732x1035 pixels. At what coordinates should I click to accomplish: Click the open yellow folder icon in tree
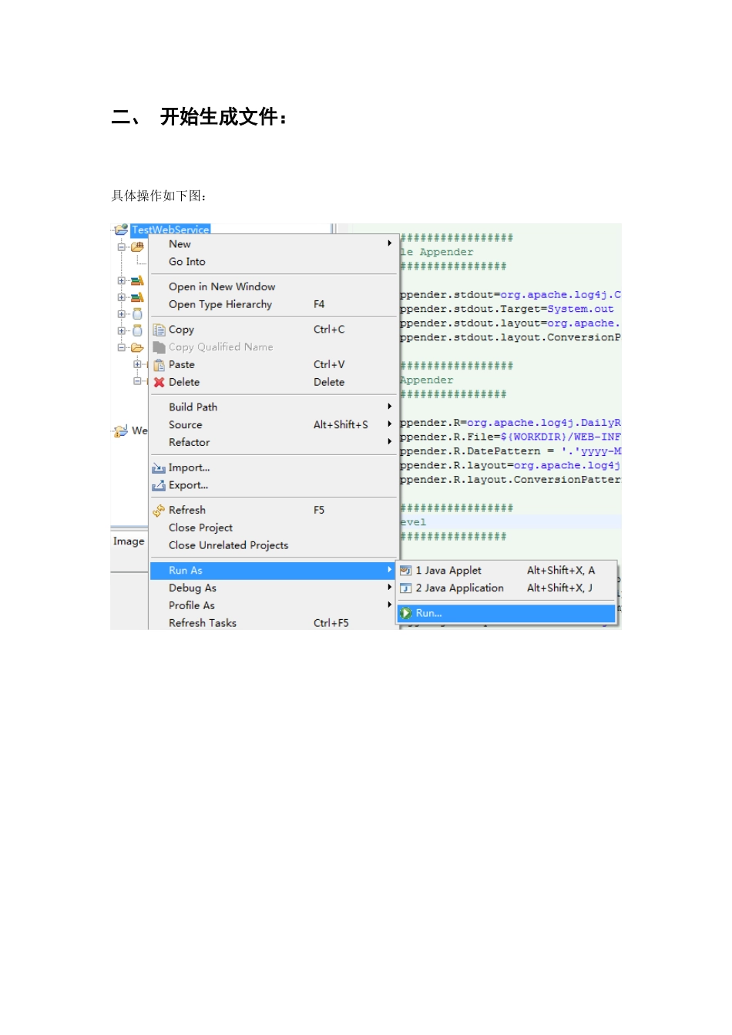(137, 347)
